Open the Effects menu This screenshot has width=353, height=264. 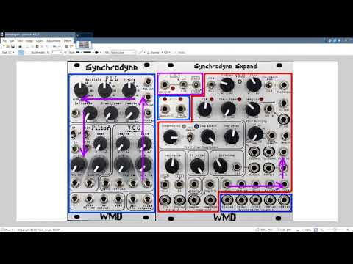point(68,41)
